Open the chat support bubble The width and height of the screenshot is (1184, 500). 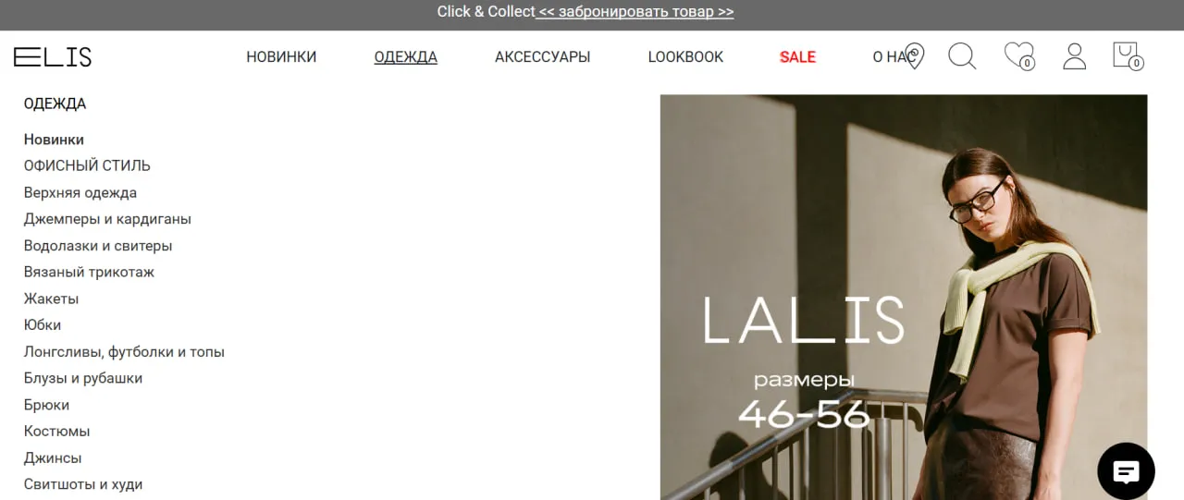[x=1126, y=471]
